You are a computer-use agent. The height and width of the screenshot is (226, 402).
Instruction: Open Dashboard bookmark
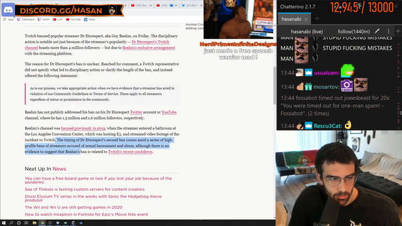coord(26,19)
